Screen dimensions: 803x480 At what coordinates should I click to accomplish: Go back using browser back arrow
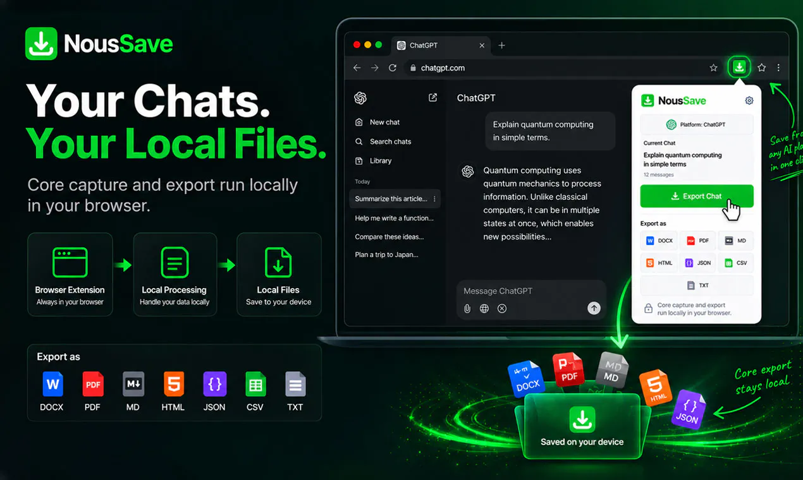[357, 68]
